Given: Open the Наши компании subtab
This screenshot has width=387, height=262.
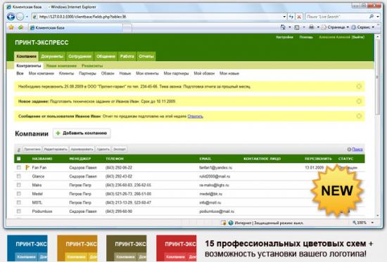Looking at the screenshot, I should point(61,66).
